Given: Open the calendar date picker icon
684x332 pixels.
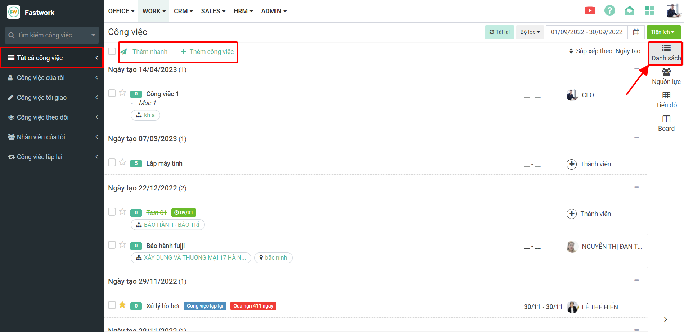Looking at the screenshot, I should [636, 32].
